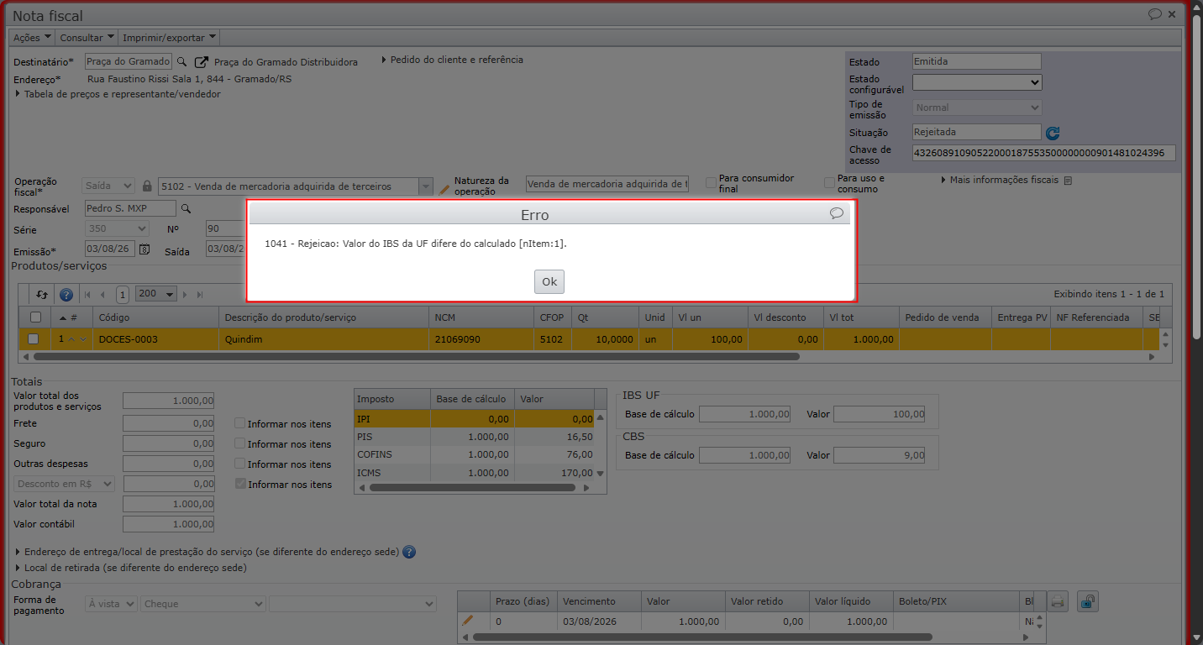The image size is (1203, 645).
Task: Expand Endereço de entrega/local de prestação
Action: 208,553
